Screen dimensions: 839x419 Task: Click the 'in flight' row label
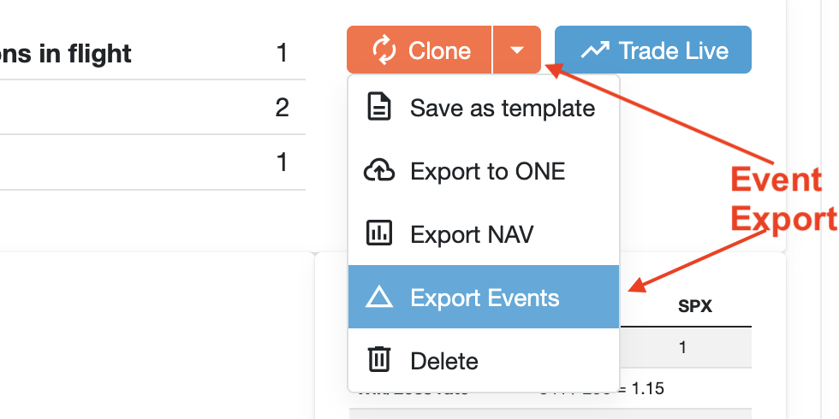click(66, 54)
